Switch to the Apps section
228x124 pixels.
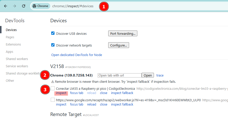pos(9,52)
